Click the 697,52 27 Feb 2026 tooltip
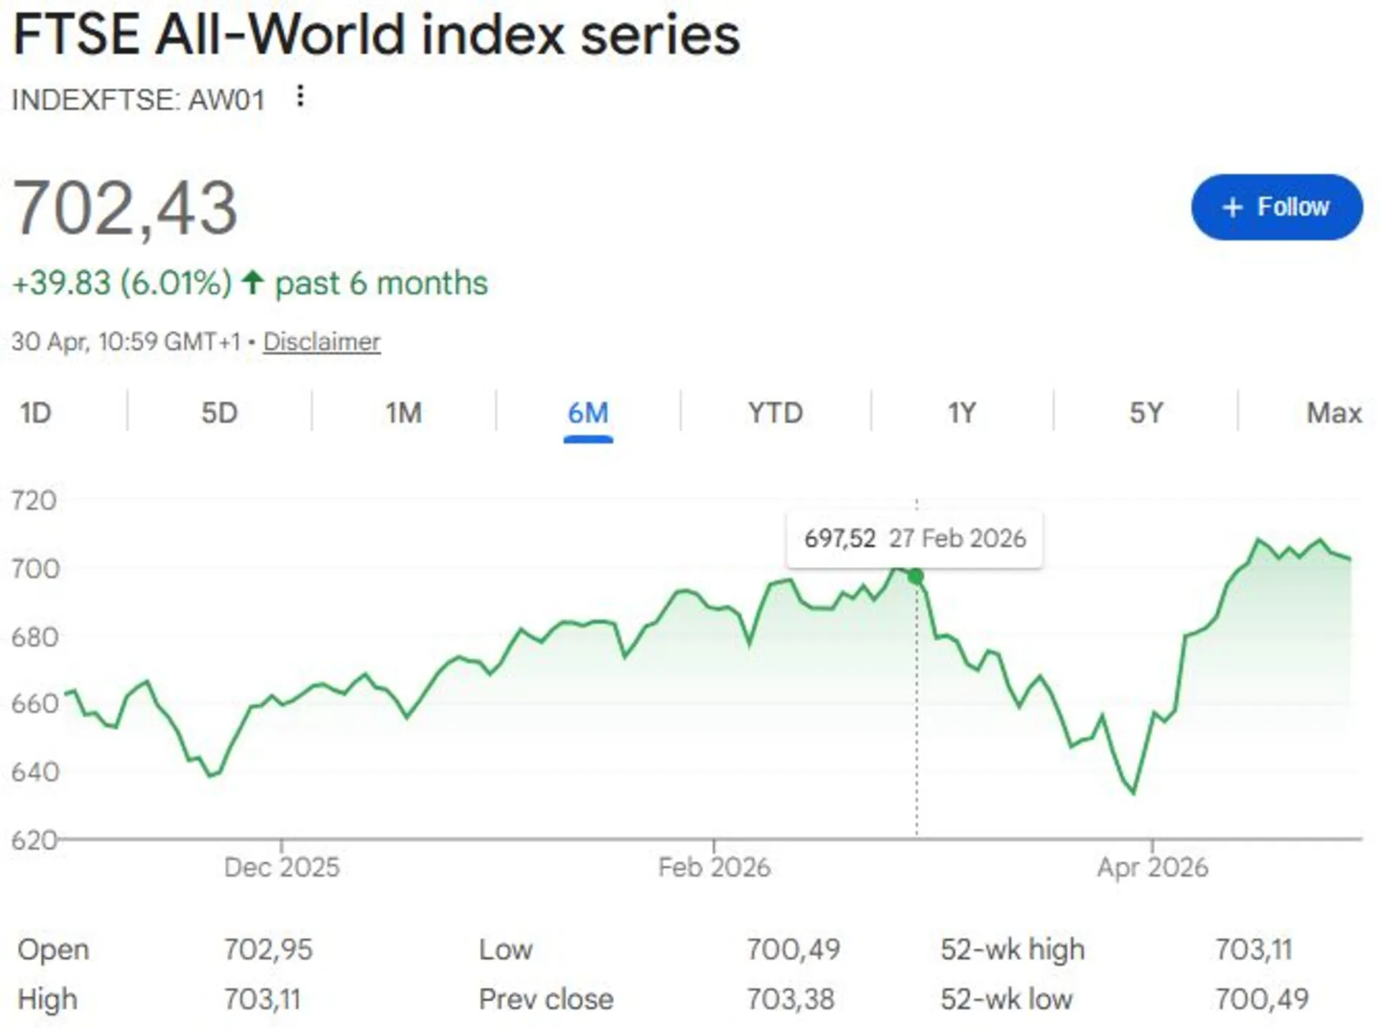The width and height of the screenshot is (1380, 1034). click(914, 538)
